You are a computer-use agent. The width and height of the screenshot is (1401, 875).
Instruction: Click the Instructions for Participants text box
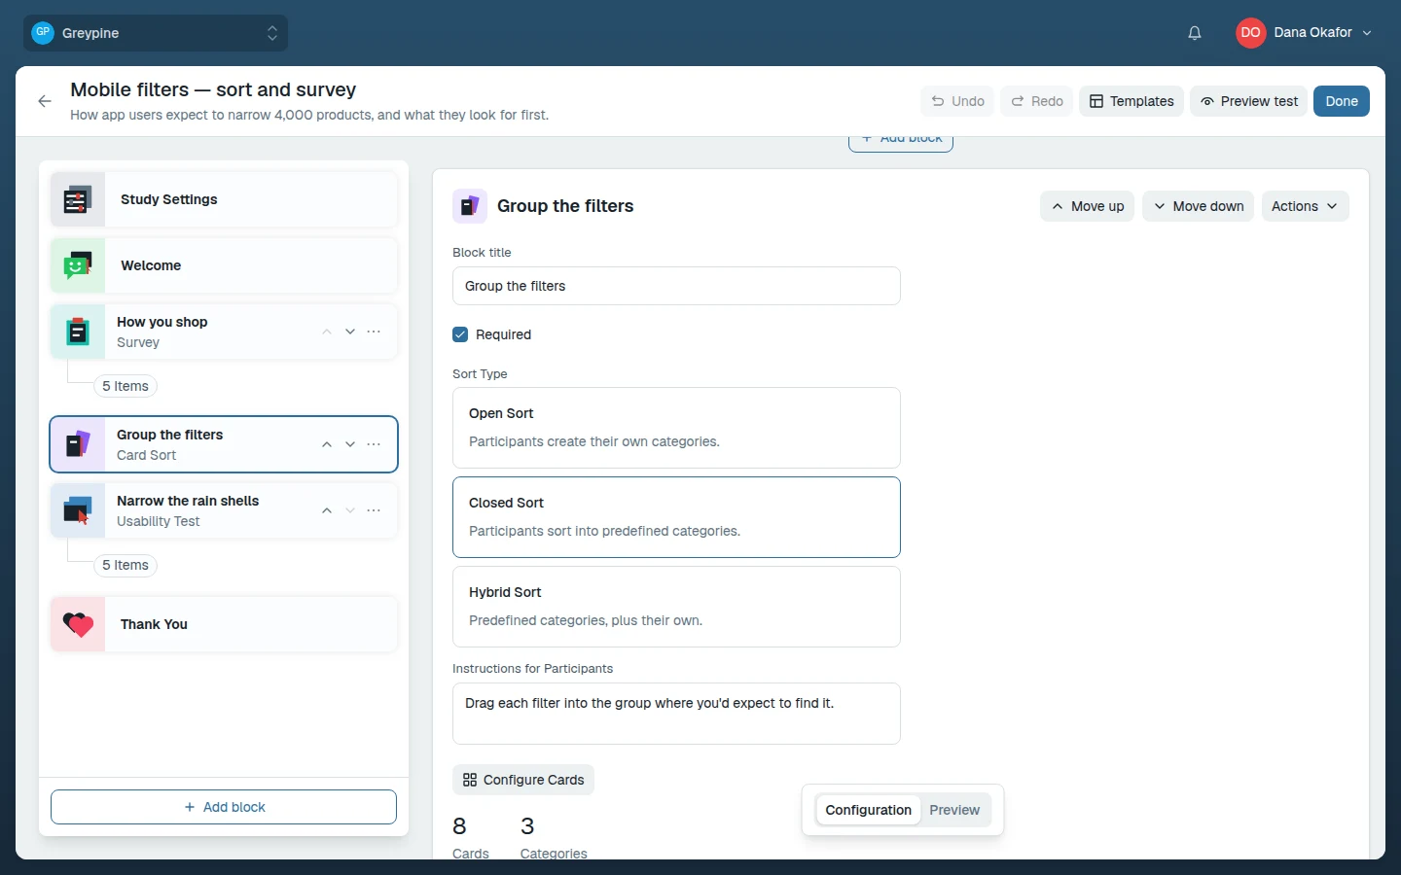(676, 714)
